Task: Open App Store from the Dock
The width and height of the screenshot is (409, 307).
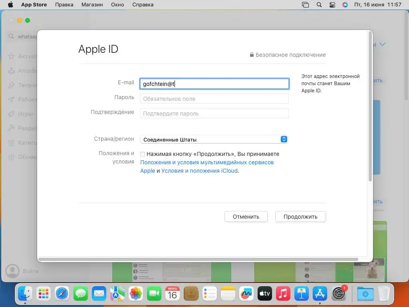Action: point(320,294)
